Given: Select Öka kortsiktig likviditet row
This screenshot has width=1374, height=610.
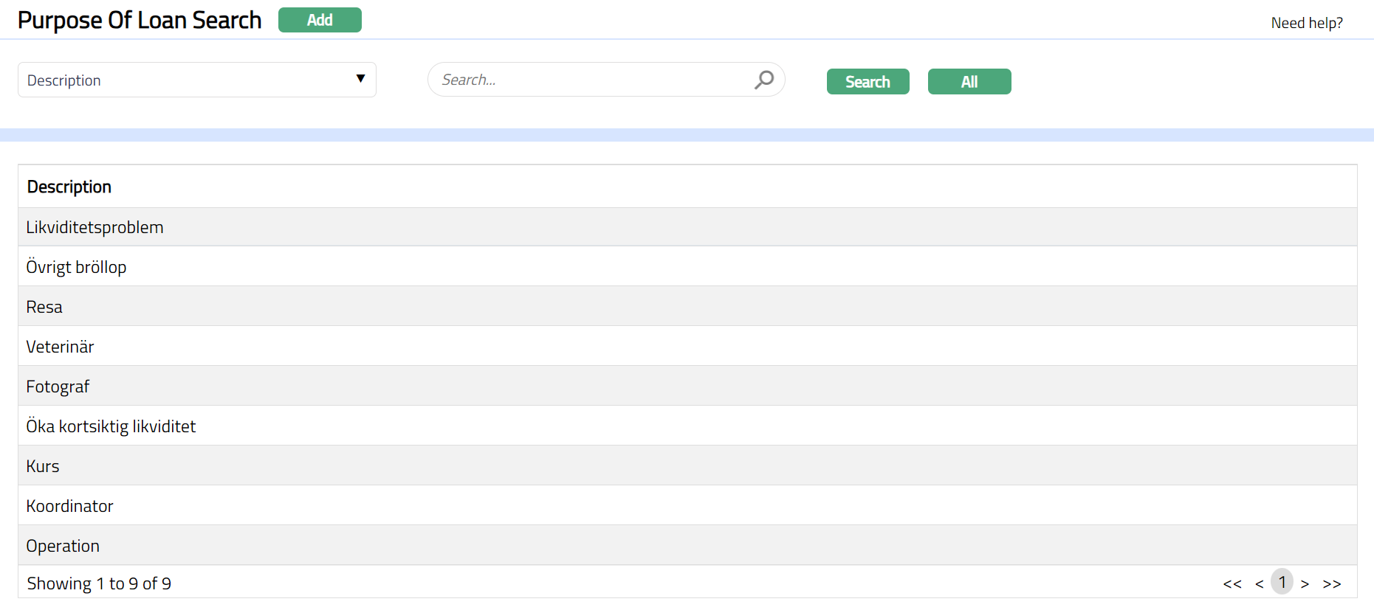Looking at the screenshot, I should (111, 426).
